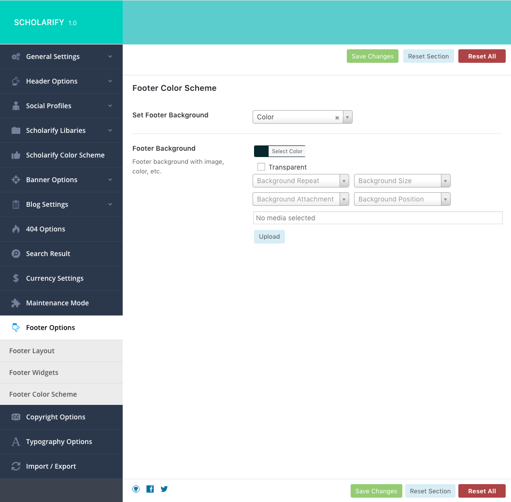Open the Background Position dropdown
Screen dimensions: 511x502
(x=402, y=199)
